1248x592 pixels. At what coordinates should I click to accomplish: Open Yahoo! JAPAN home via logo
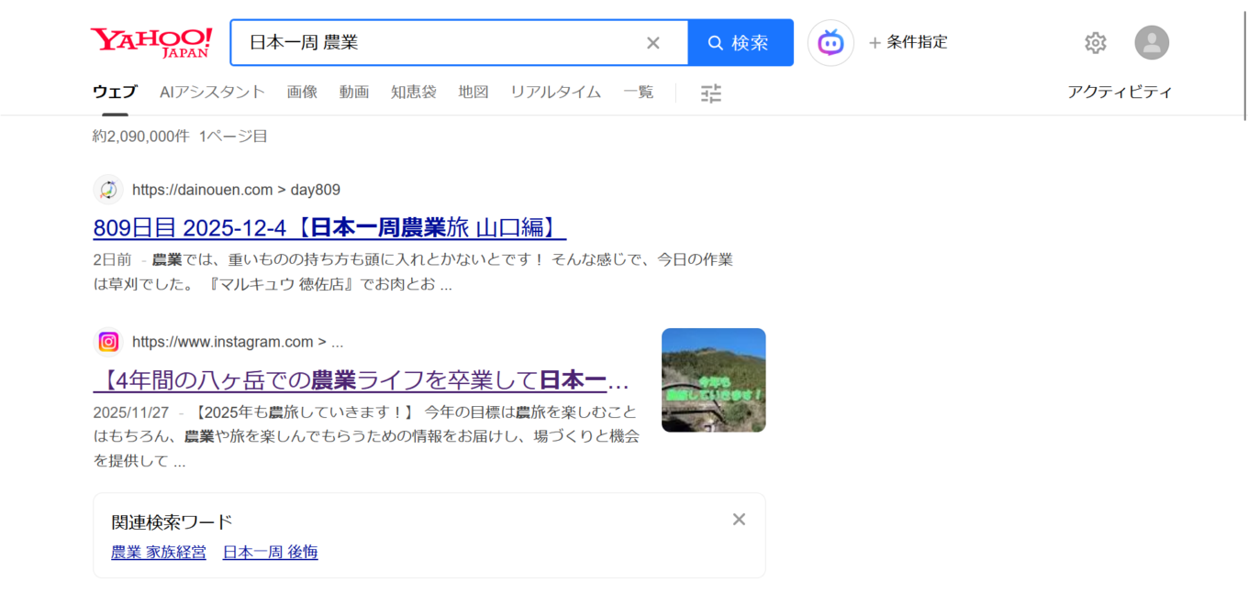(150, 40)
